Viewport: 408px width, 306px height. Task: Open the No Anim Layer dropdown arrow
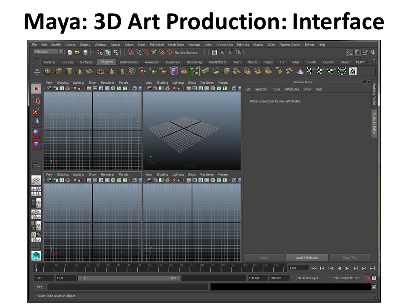tap(293, 278)
